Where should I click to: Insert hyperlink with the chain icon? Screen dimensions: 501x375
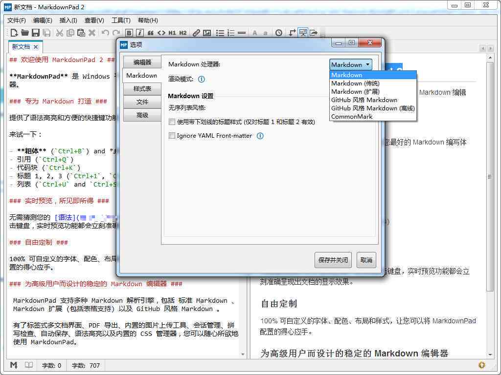click(x=196, y=33)
